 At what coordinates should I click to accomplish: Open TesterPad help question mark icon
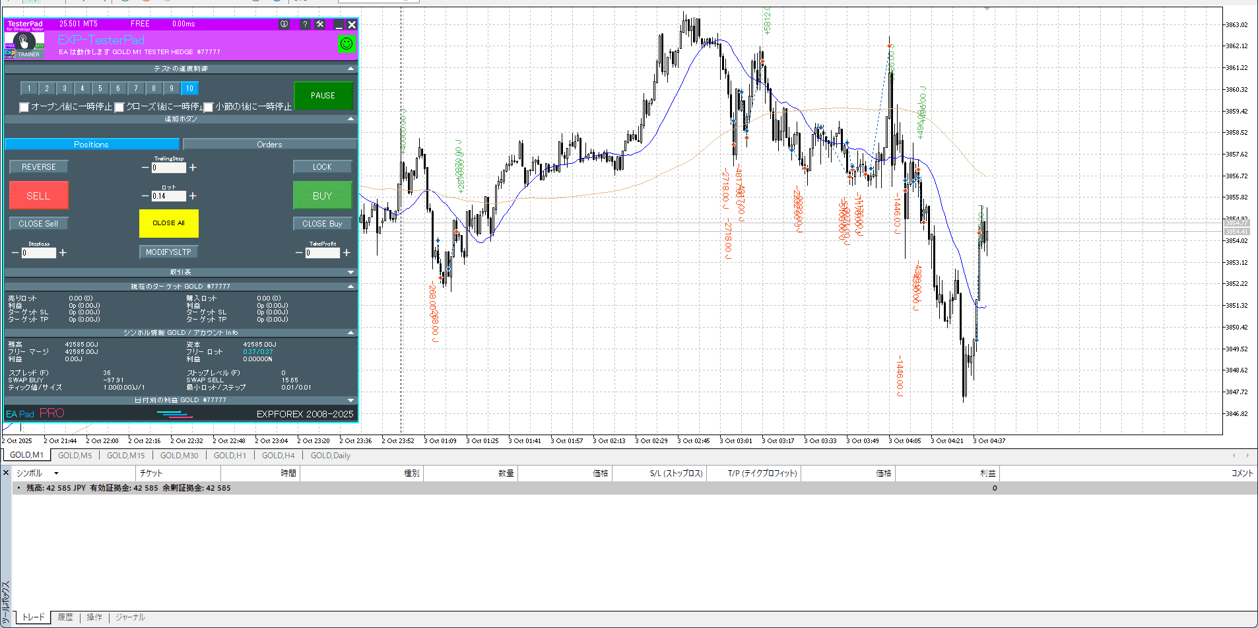click(304, 24)
